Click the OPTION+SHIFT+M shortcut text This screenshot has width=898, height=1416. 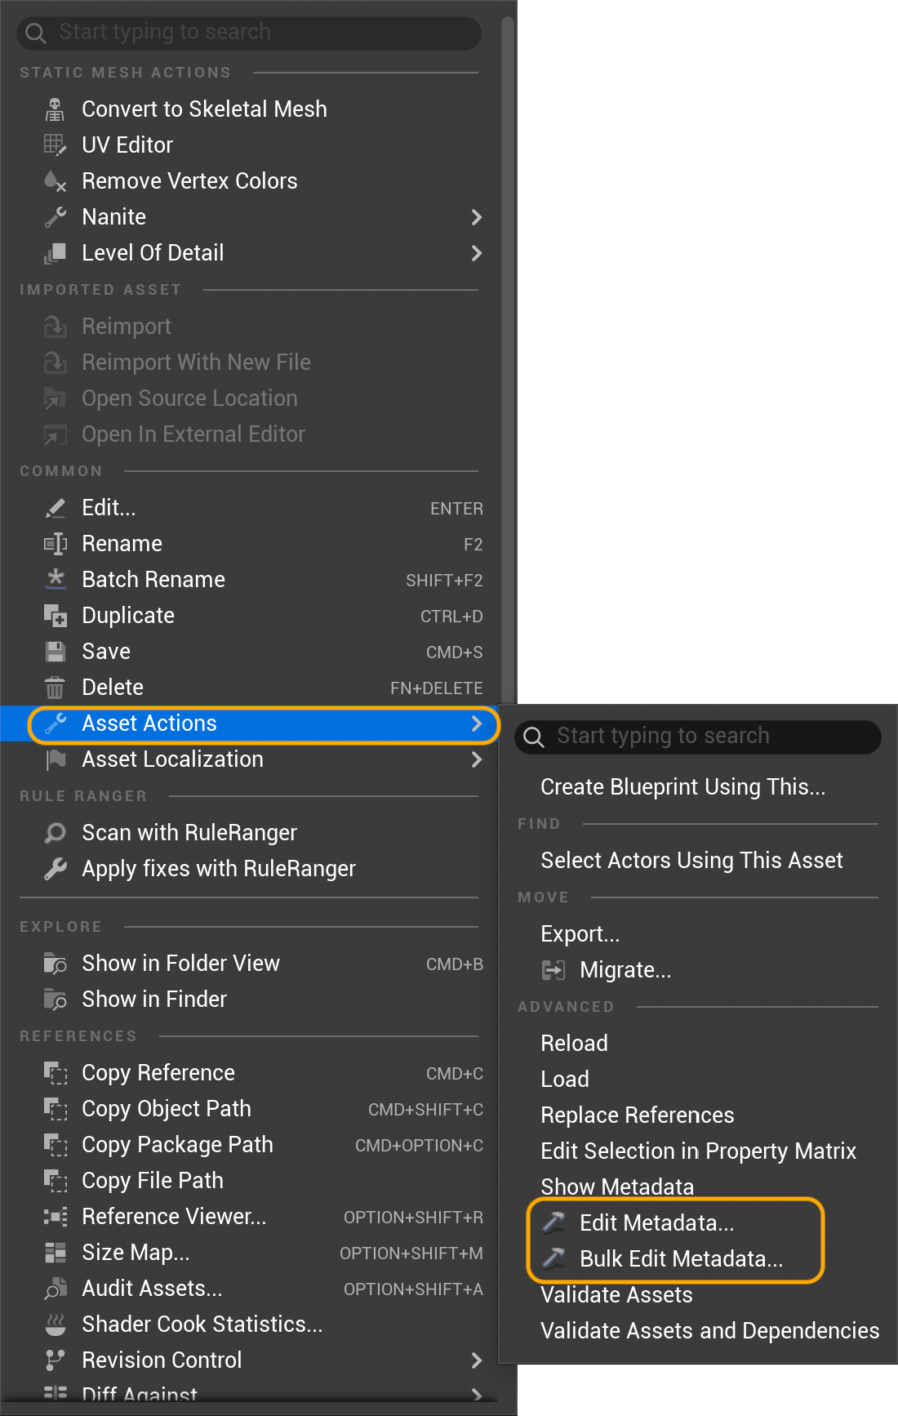point(411,1253)
